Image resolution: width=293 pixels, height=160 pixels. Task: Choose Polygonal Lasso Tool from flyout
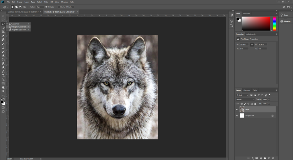[x=19, y=27]
